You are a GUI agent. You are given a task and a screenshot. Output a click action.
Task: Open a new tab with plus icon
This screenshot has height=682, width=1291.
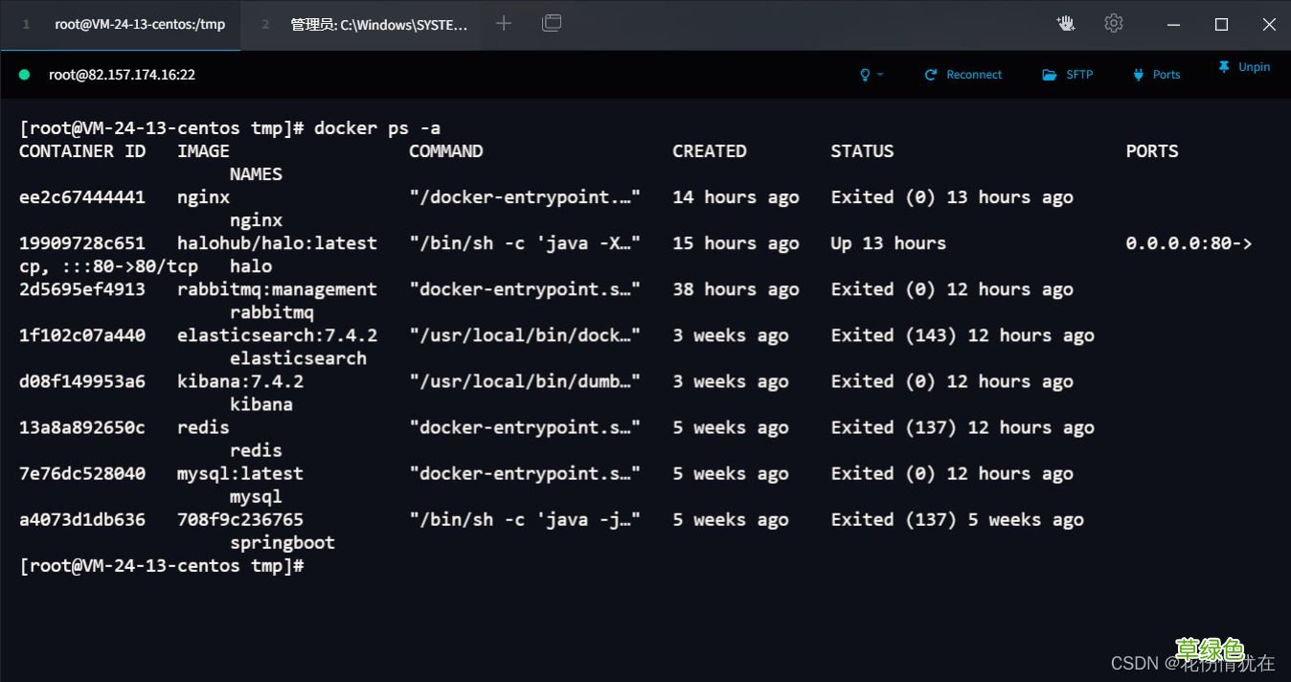tap(504, 23)
